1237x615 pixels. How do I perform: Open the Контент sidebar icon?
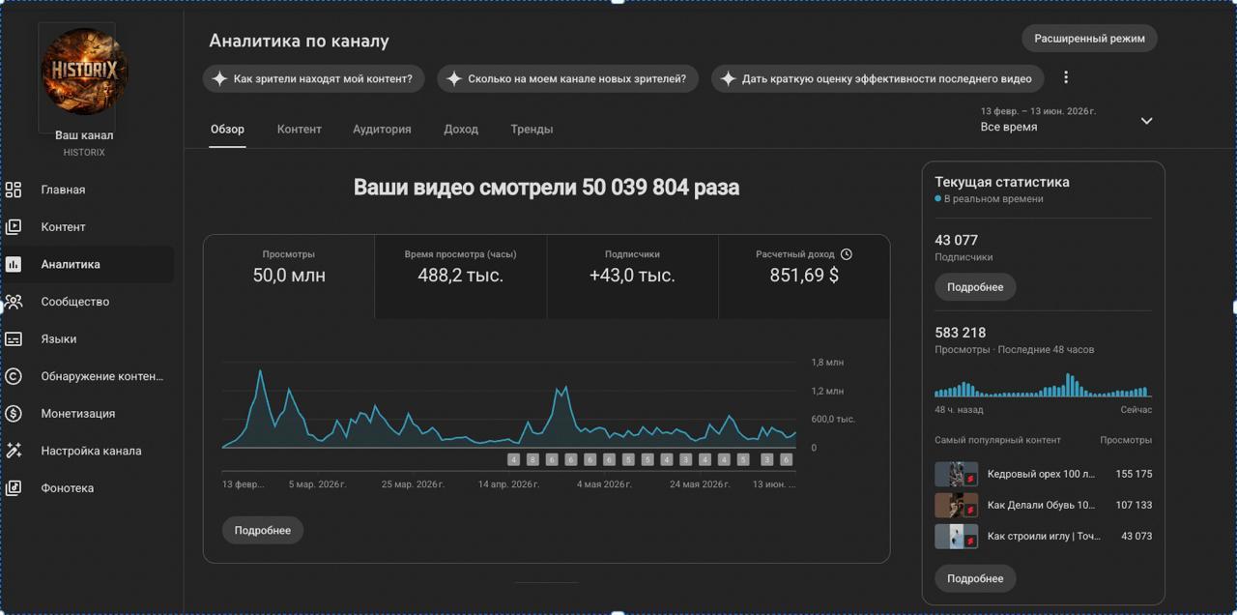tap(14, 227)
